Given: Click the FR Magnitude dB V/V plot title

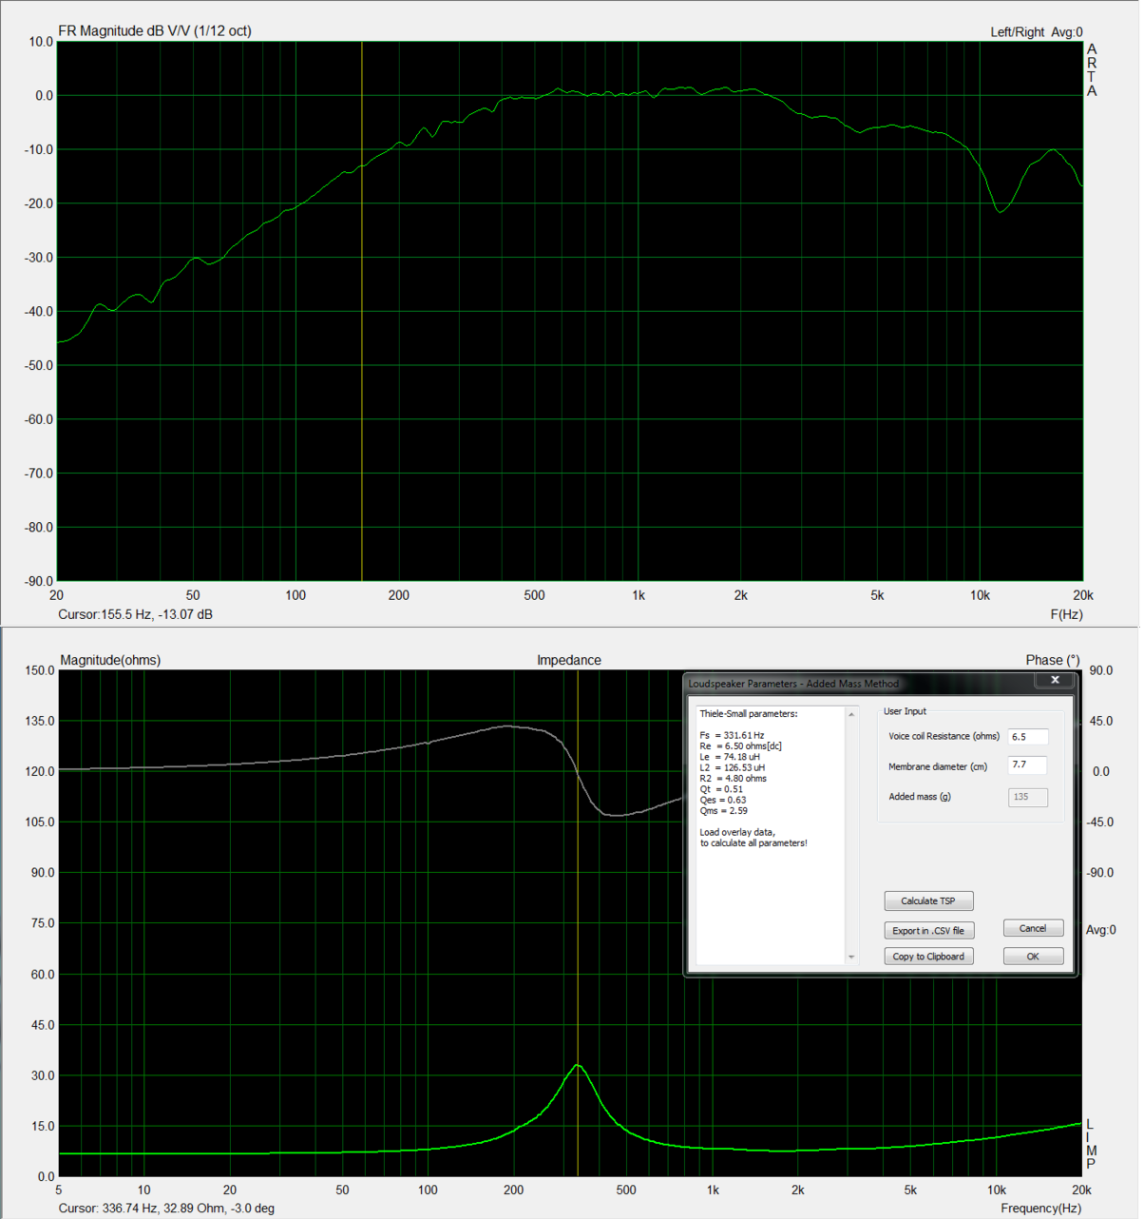Looking at the screenshot, I should (x=155, y=31).
